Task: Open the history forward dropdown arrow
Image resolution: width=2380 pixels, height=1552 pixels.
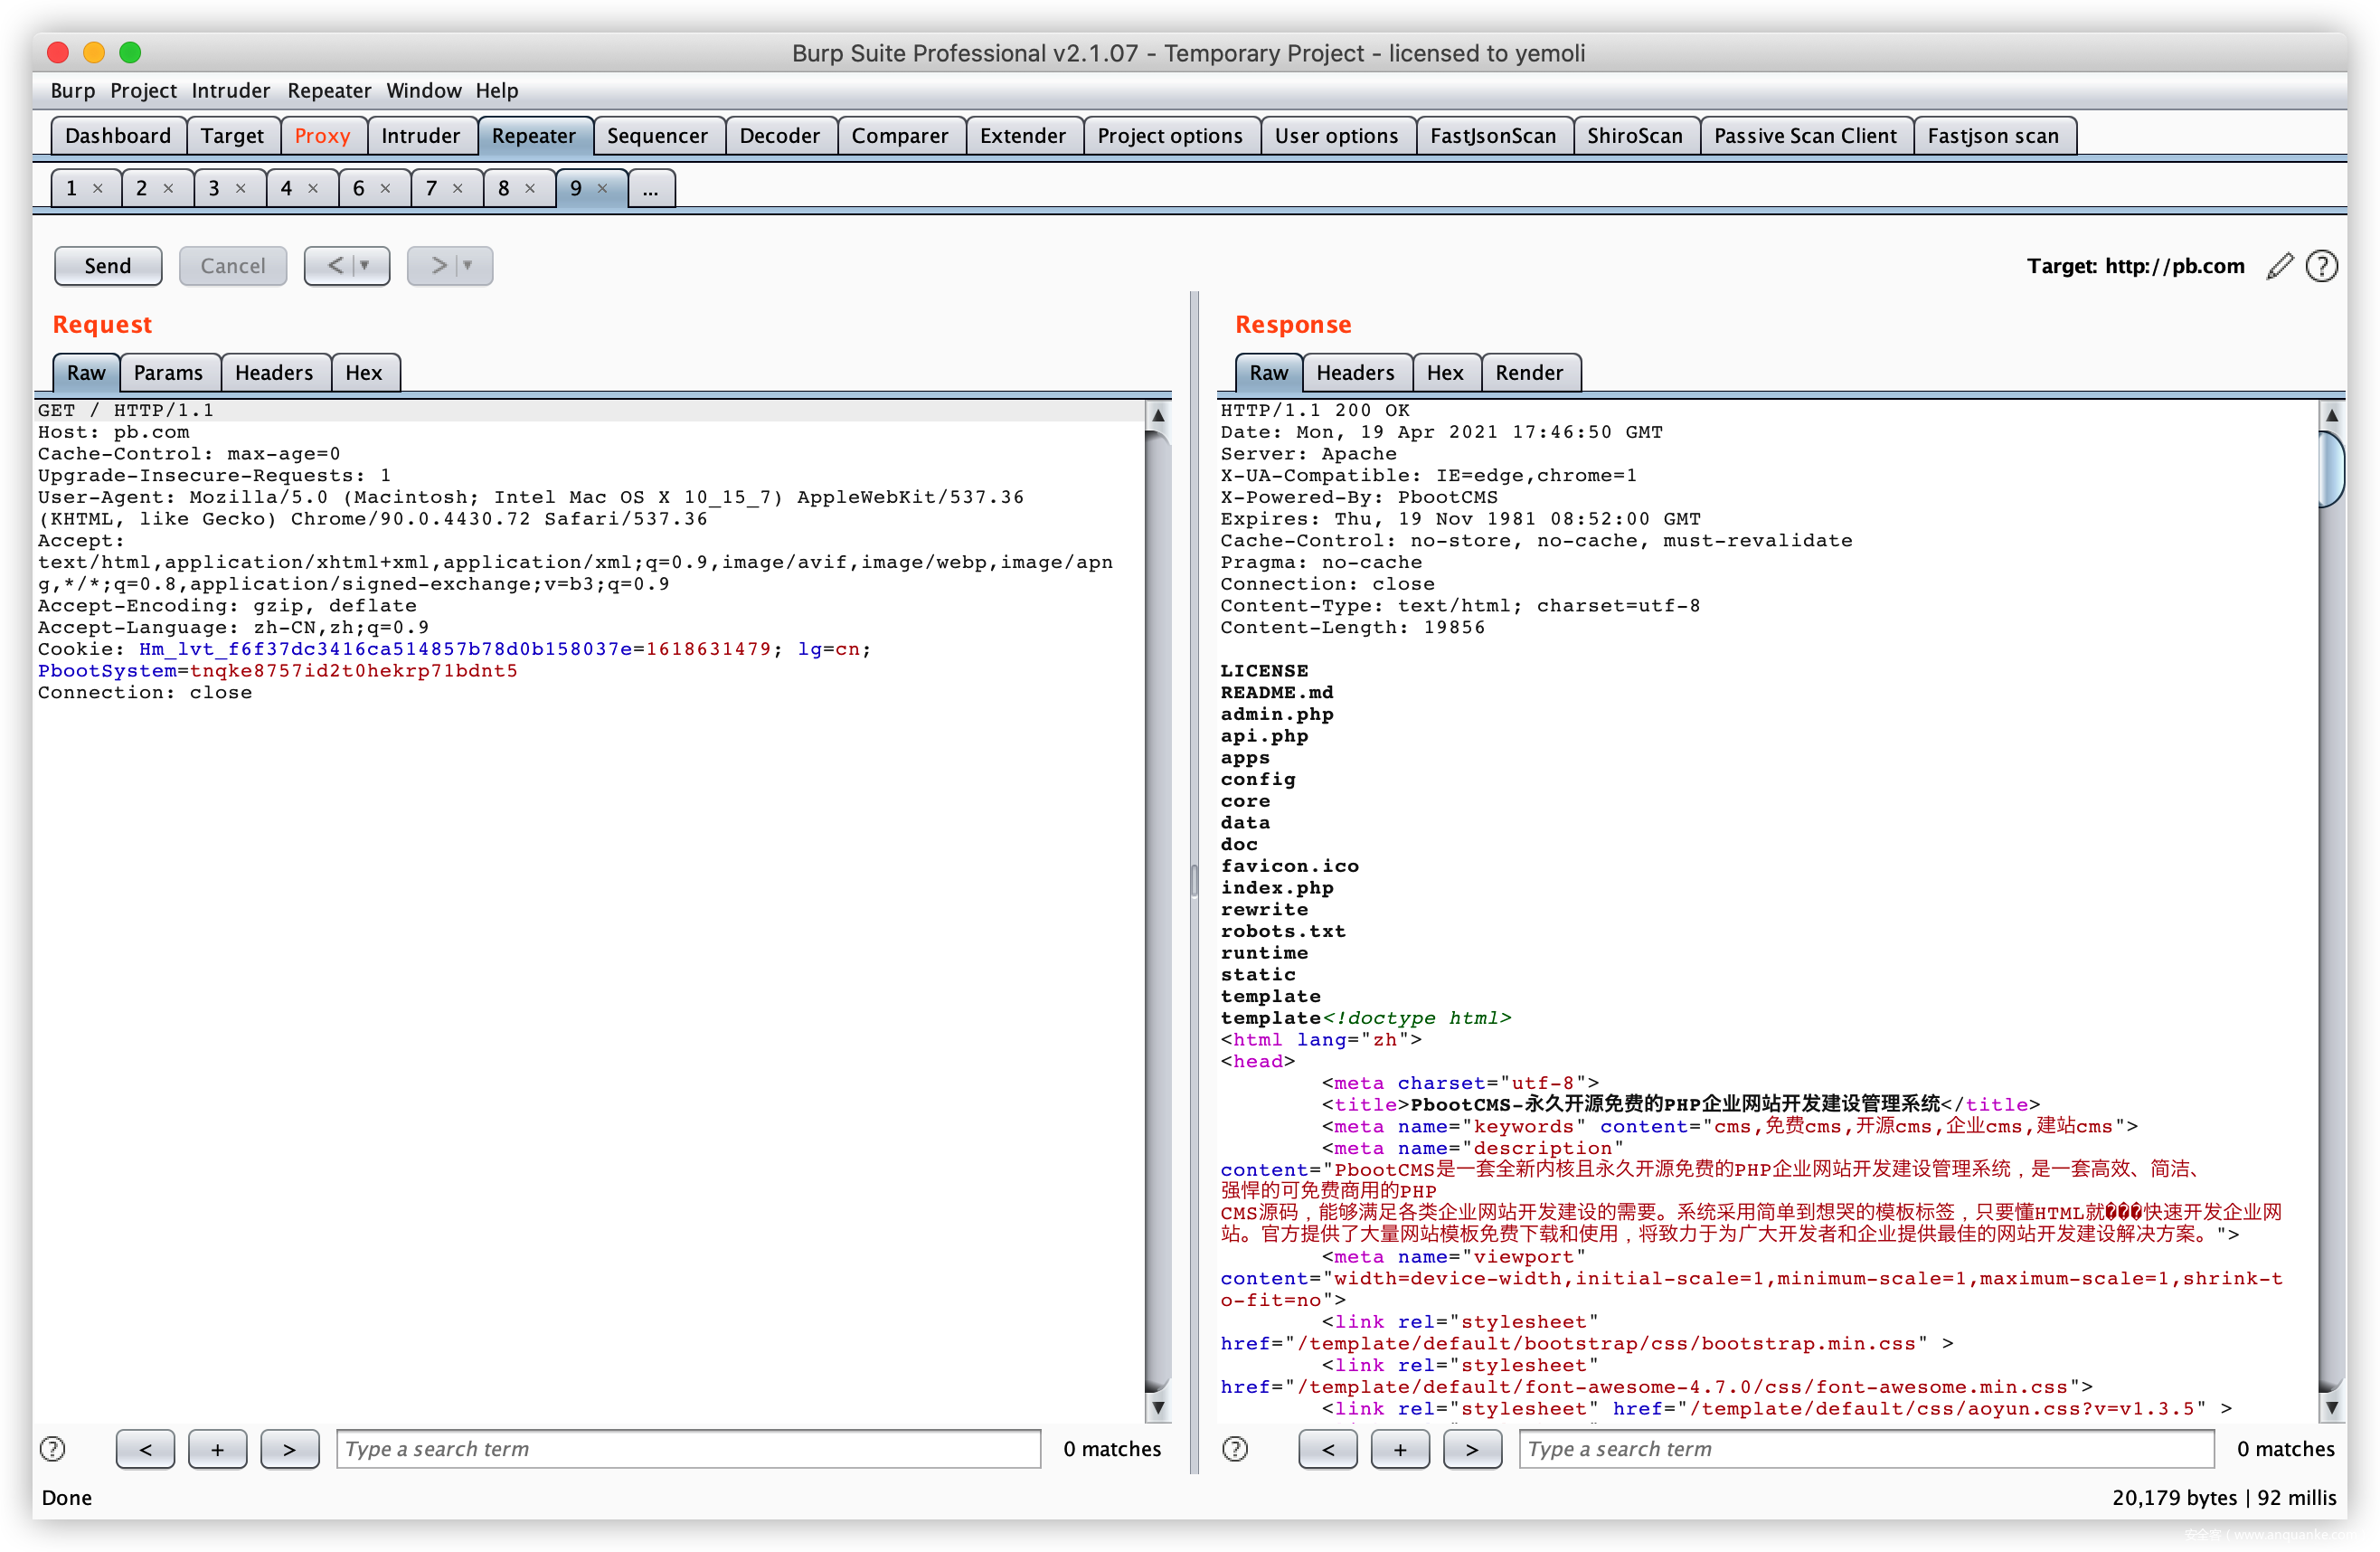Action: click(x=468, y=266)
